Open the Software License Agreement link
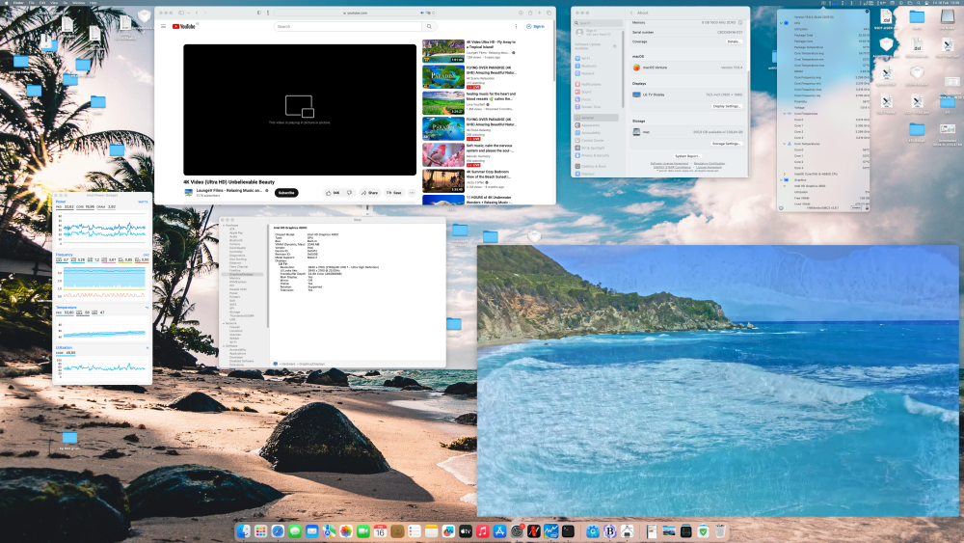Image resolution: width=964 pixels, height=543 pixels. 670,164
